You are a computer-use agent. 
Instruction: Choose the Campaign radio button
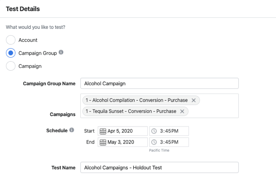pyautogui.click(x=11, y=66)
